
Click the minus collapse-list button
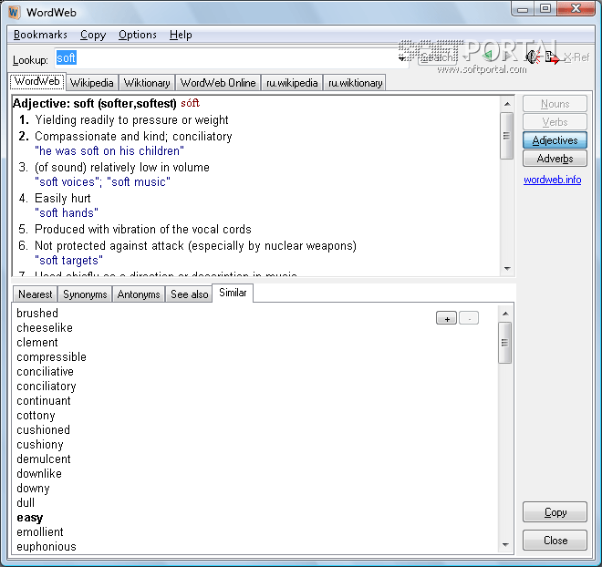(x=469, y=318)
